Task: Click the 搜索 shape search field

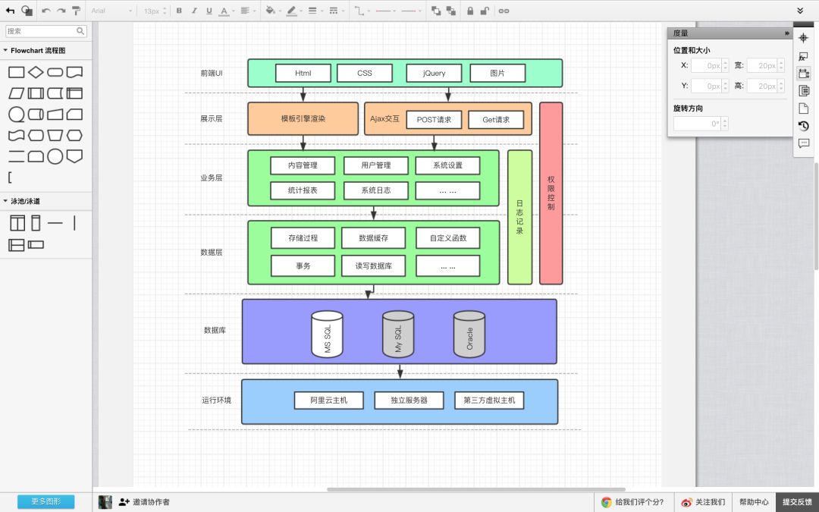Action: [46, 31]
